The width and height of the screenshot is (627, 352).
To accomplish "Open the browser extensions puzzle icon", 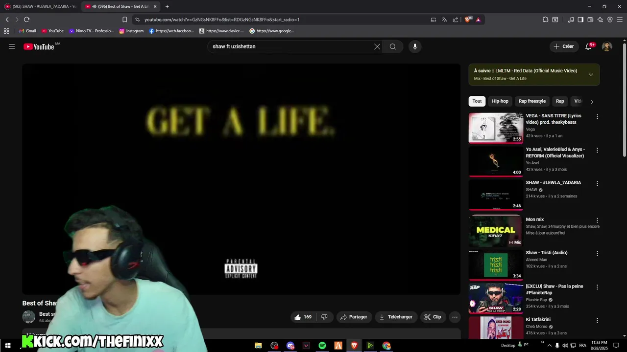I will coord(545,20).
